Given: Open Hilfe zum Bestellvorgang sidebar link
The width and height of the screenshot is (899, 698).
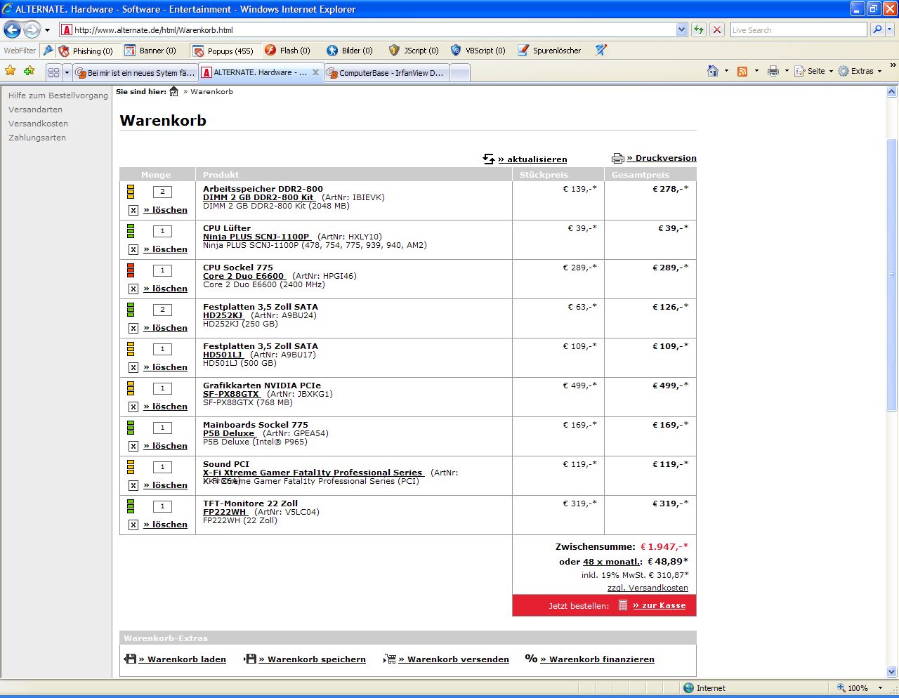Looking at the screenshot, I should tap(58, 96).
